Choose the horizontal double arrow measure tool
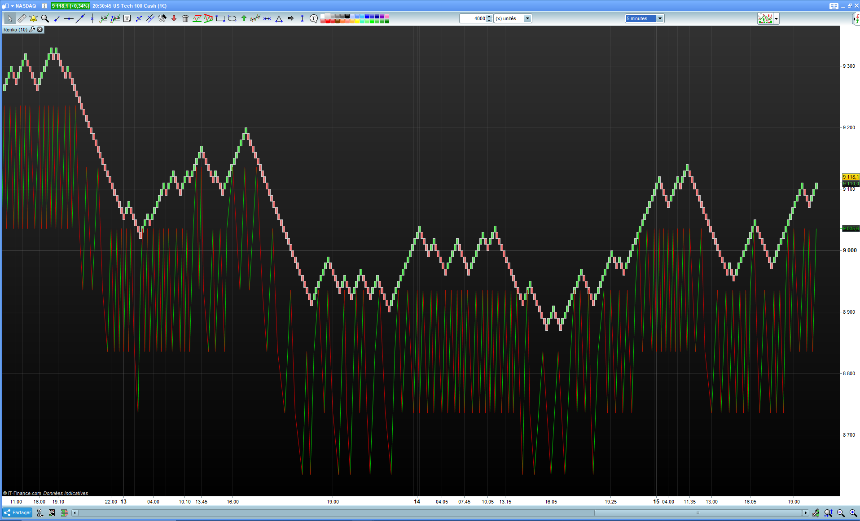This screenshot has height=521, width=860. (x=267, y=18)
